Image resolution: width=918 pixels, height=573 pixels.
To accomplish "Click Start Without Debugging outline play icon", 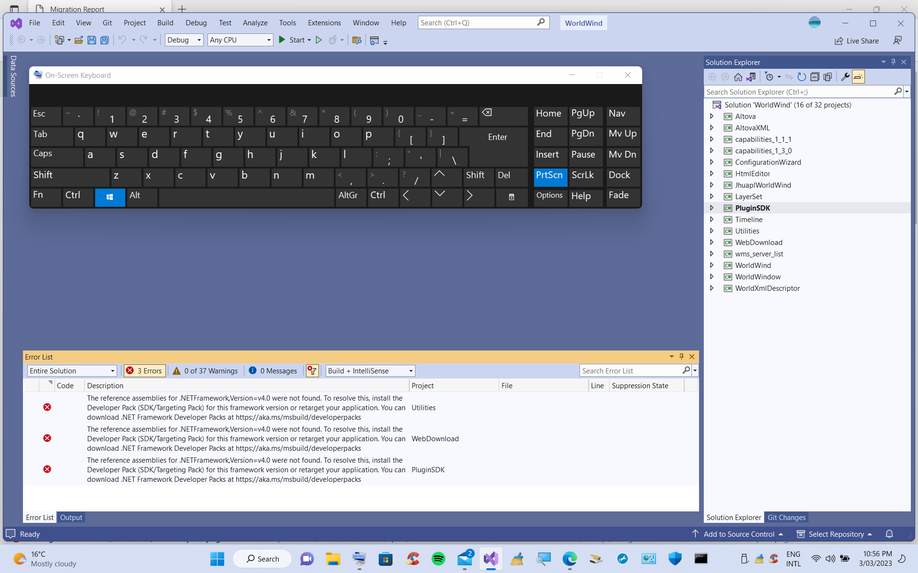I will tap(319, 40).
